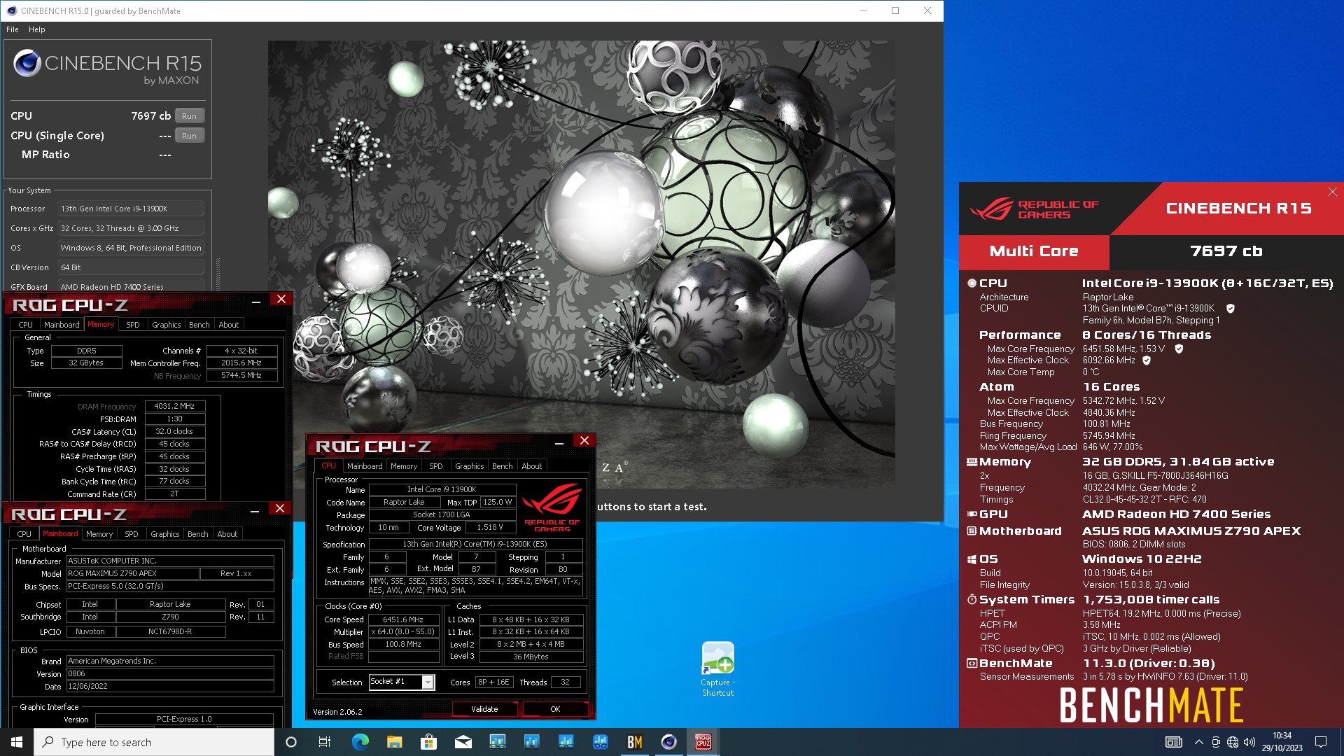
Task: Open the Help menu in Cinebench
Action: tap(37, 29)
